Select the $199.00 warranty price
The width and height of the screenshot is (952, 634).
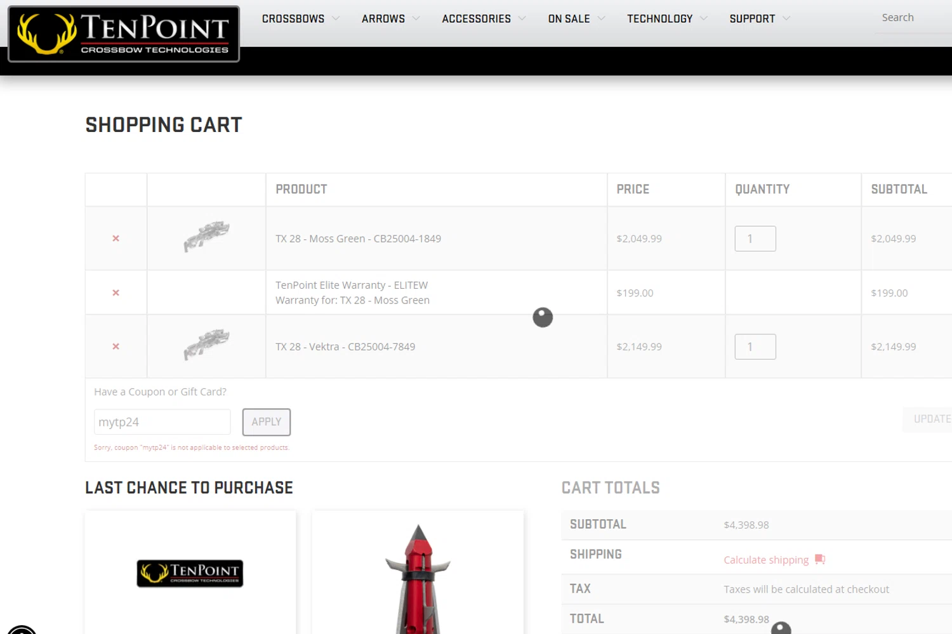(x=635, y=293)
